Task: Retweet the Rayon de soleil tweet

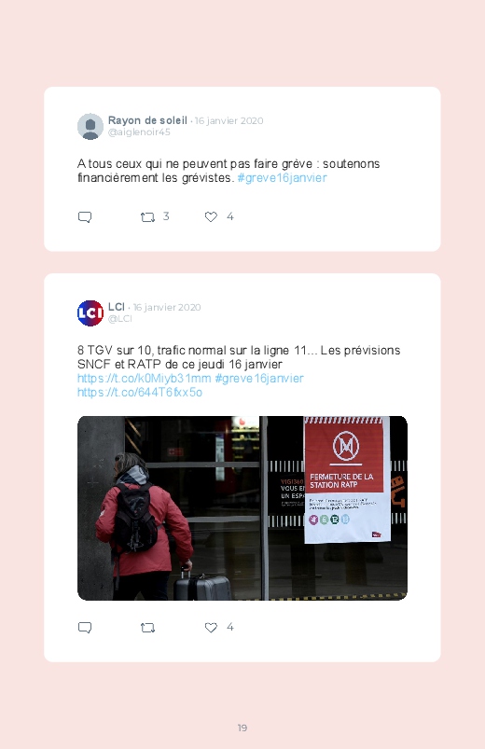Action: [x=147, y=217]
